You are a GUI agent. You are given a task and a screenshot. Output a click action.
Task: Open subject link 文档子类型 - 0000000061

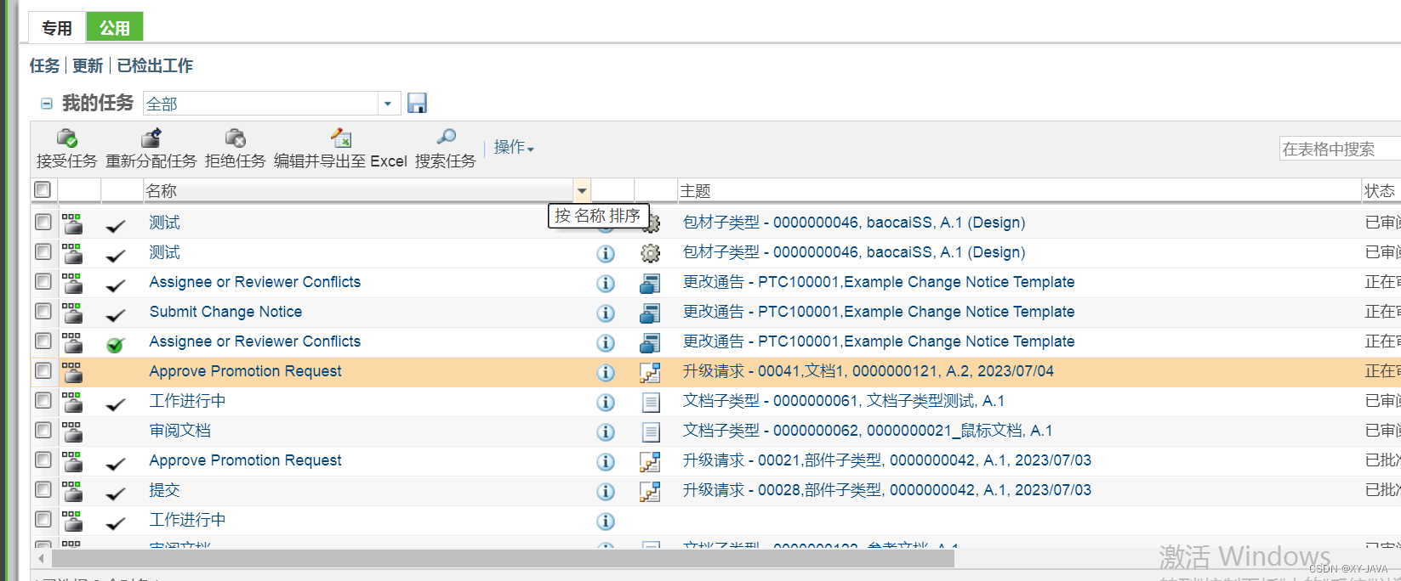[x=844, y=401]
